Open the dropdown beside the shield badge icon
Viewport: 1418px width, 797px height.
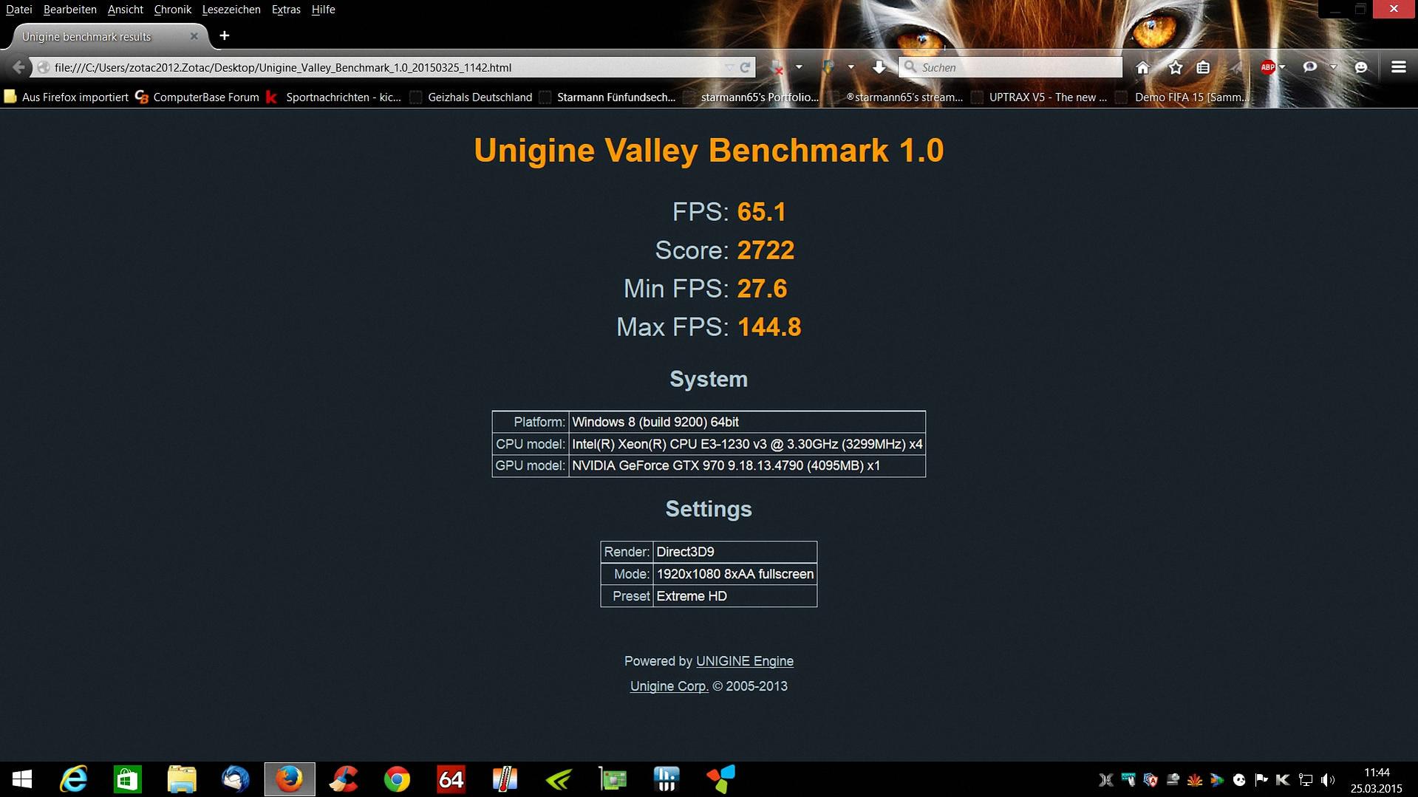[x=851, y=67]
